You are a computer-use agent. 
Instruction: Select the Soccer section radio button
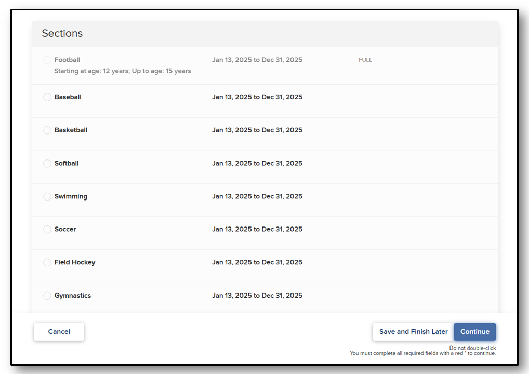(47, 229)
